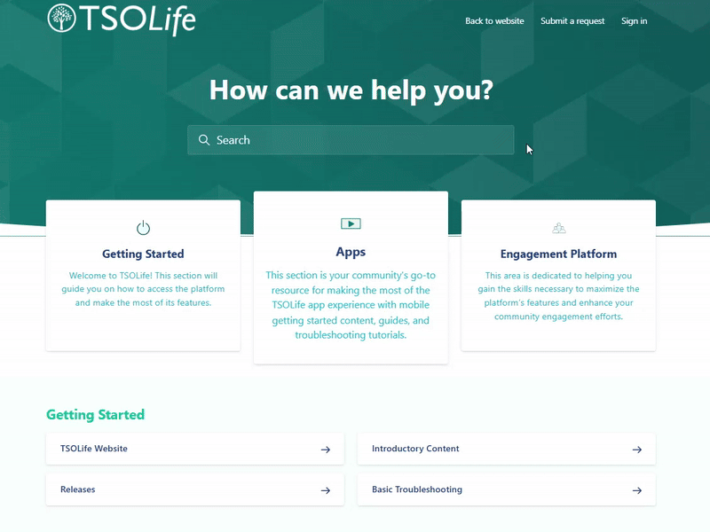
Task: Click Engagement Platform description paragraph
Action: (x=558, y=296)
